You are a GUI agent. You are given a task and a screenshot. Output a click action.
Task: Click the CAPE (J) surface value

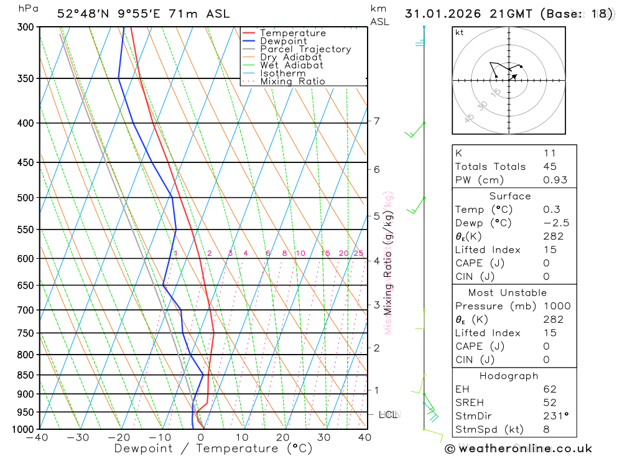click(546, 263)
